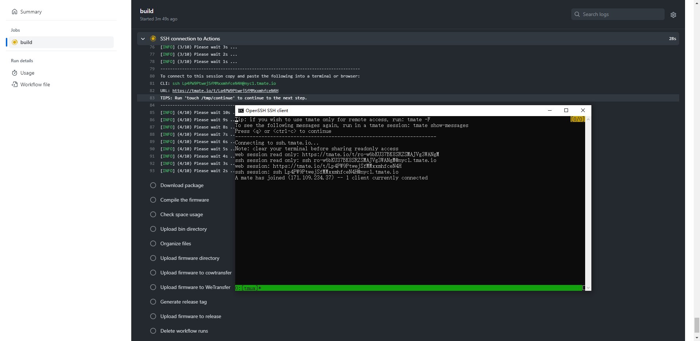Expand the Delete workflow runs step
Viewport: 700px width, 341px height.
tap(184, 331)
